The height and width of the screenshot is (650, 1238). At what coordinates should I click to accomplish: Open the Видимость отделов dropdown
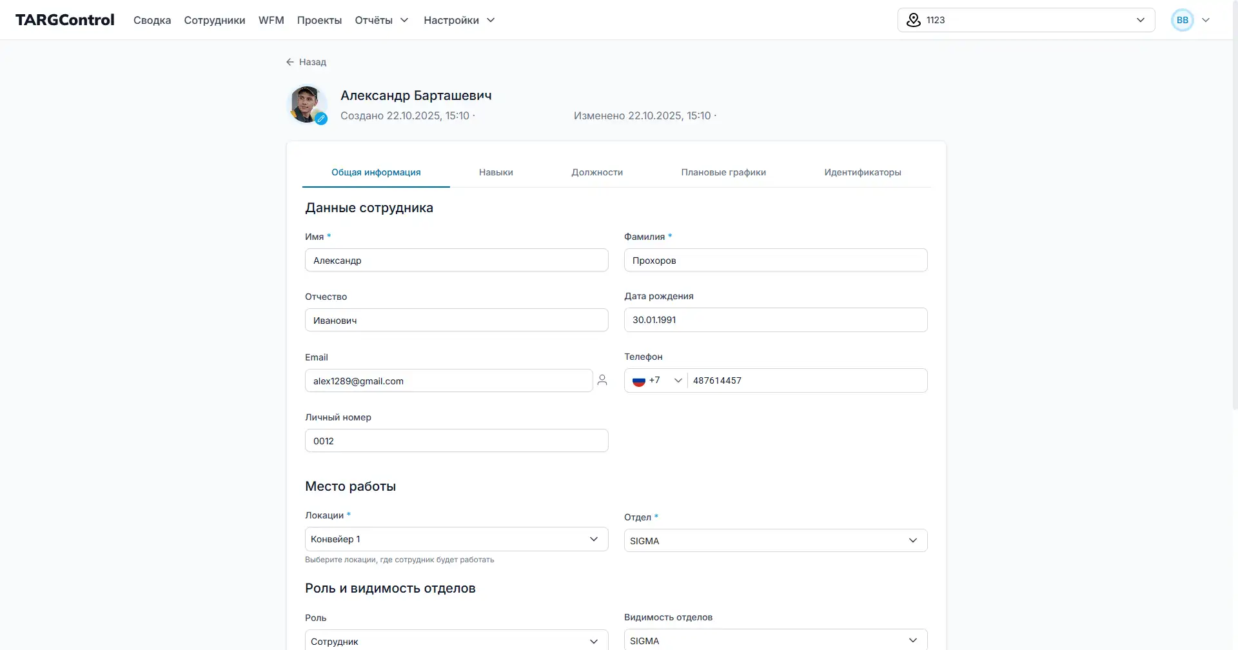(776, 640)
